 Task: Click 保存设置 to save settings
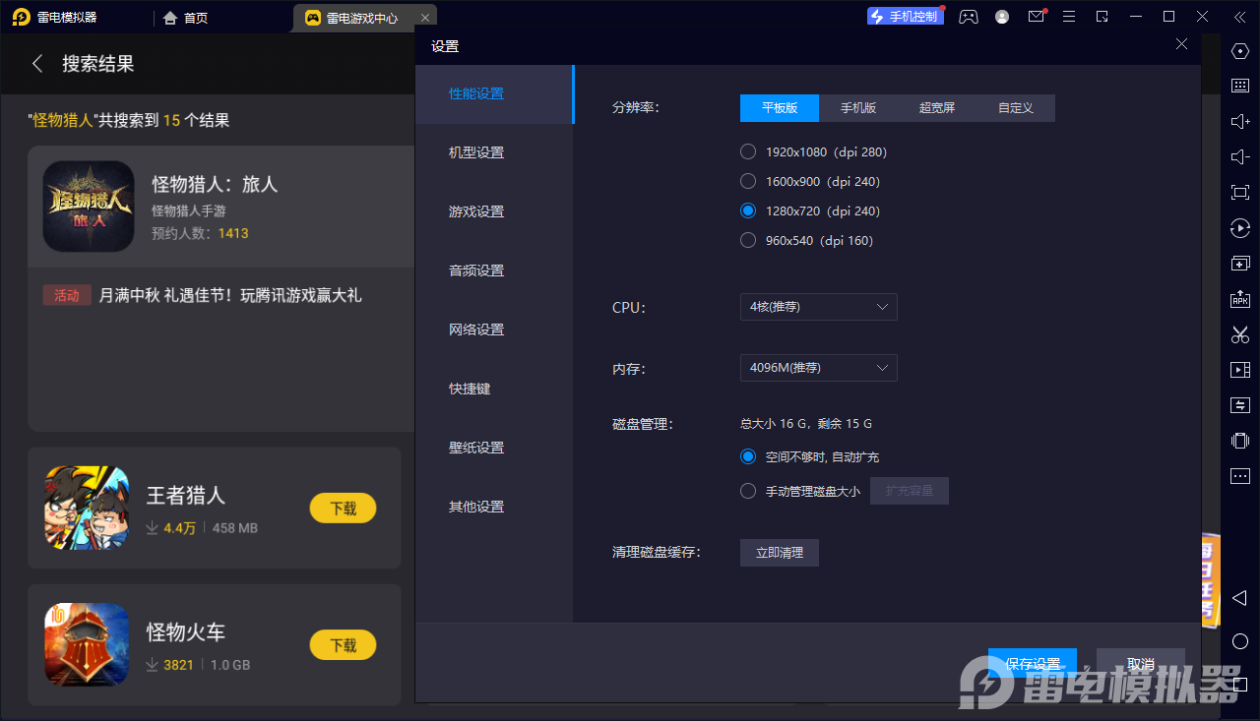[1033, 664]
